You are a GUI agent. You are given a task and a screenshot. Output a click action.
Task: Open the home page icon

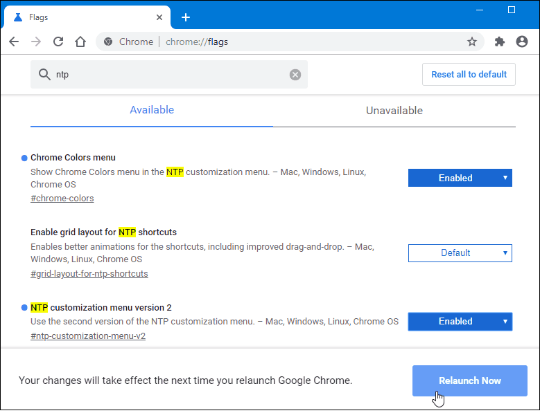coord(80,42)
